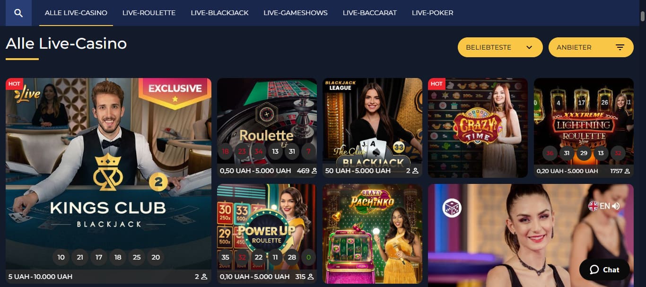This screenshot has height=287, width=646.
Task: Click player icon on Kings Club tile
Action: click(204, 277)
